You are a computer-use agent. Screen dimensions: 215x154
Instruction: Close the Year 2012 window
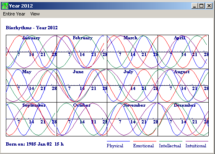[209, 6]
